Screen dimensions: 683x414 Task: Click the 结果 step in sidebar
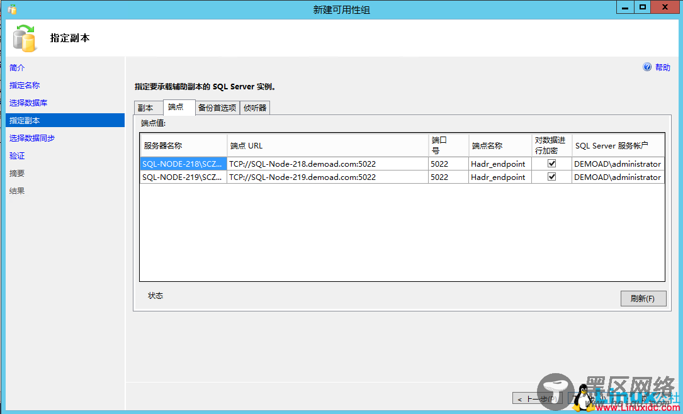(x=18, y=191)
